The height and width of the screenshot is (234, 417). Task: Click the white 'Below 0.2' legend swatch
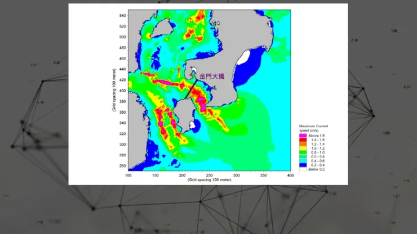[303, 169]
